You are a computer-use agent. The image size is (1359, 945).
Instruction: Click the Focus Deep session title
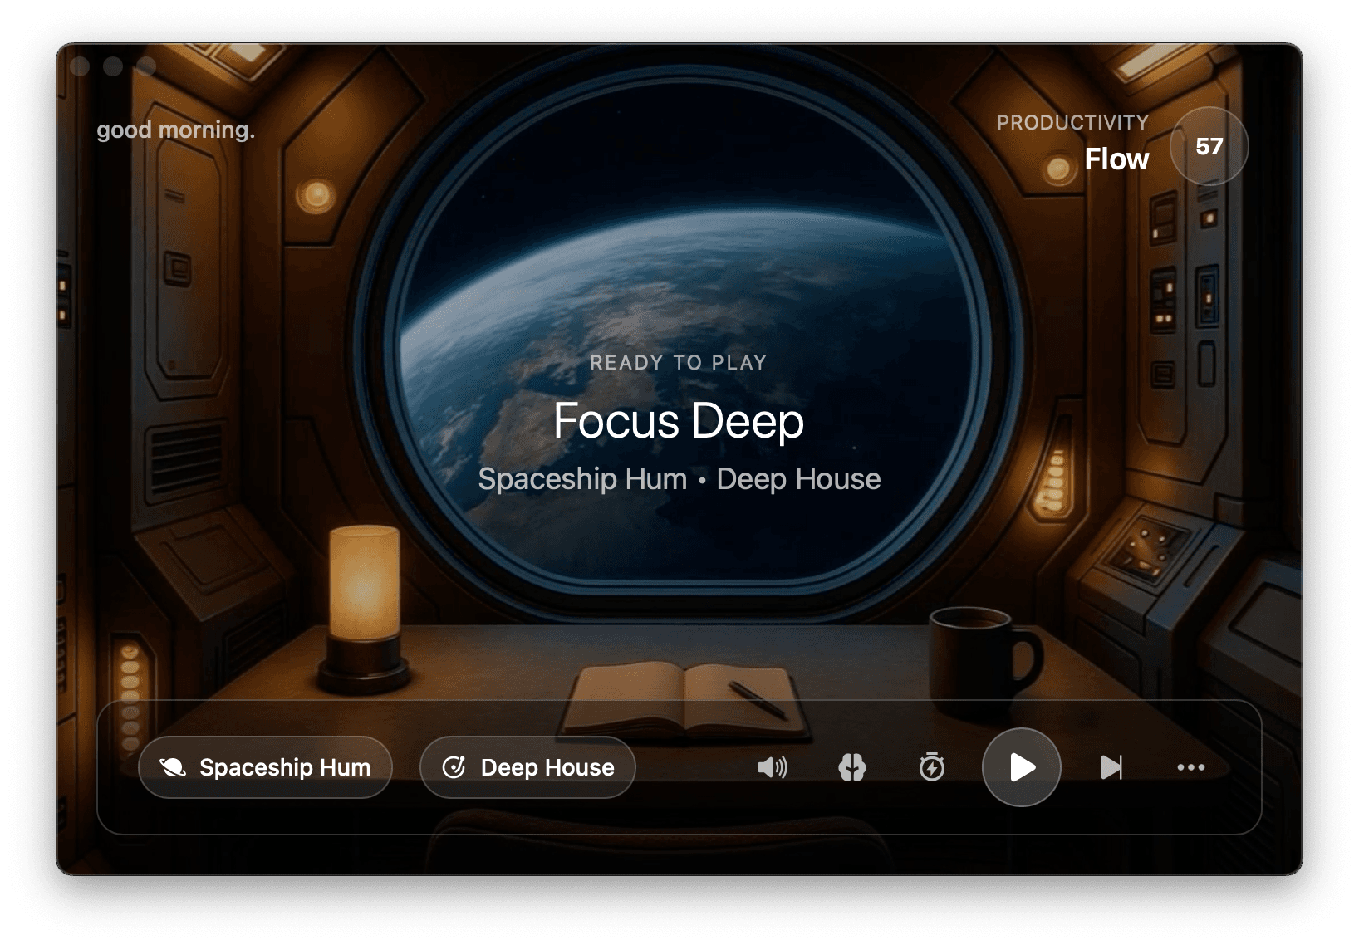click(679, 421)
